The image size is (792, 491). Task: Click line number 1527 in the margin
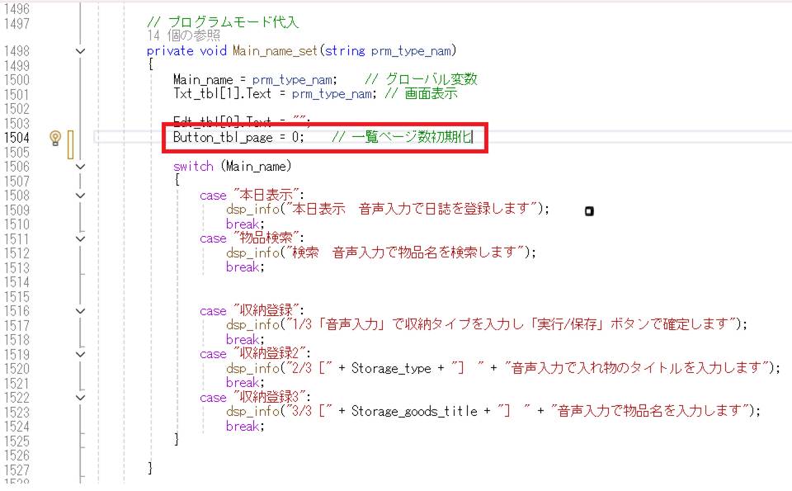16,469
